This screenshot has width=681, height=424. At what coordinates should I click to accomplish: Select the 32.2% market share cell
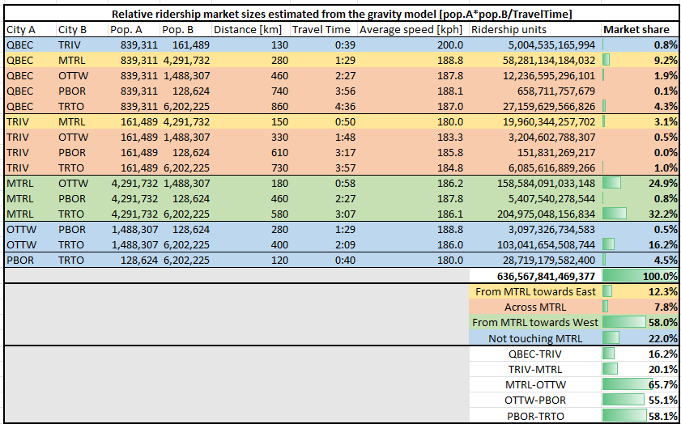pos(640,214)
